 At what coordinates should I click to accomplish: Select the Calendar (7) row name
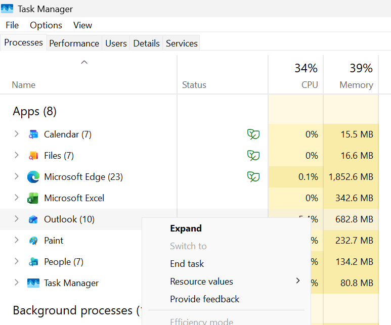click(x=68, y=134)
